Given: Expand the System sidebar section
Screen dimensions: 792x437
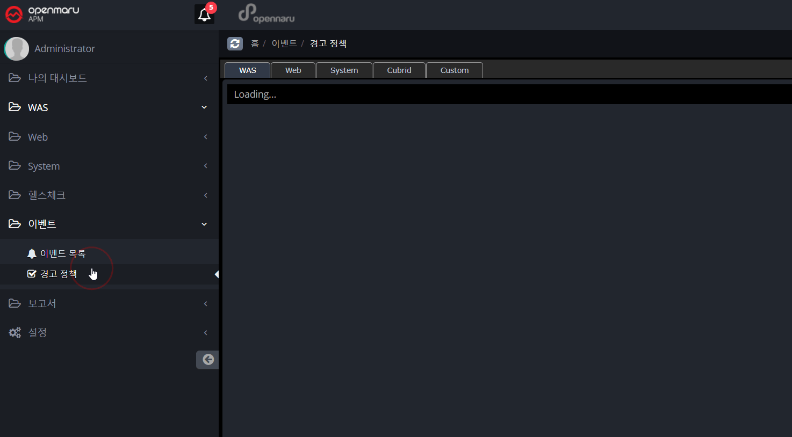Looking at the screenshot, I should click(205, 166).
